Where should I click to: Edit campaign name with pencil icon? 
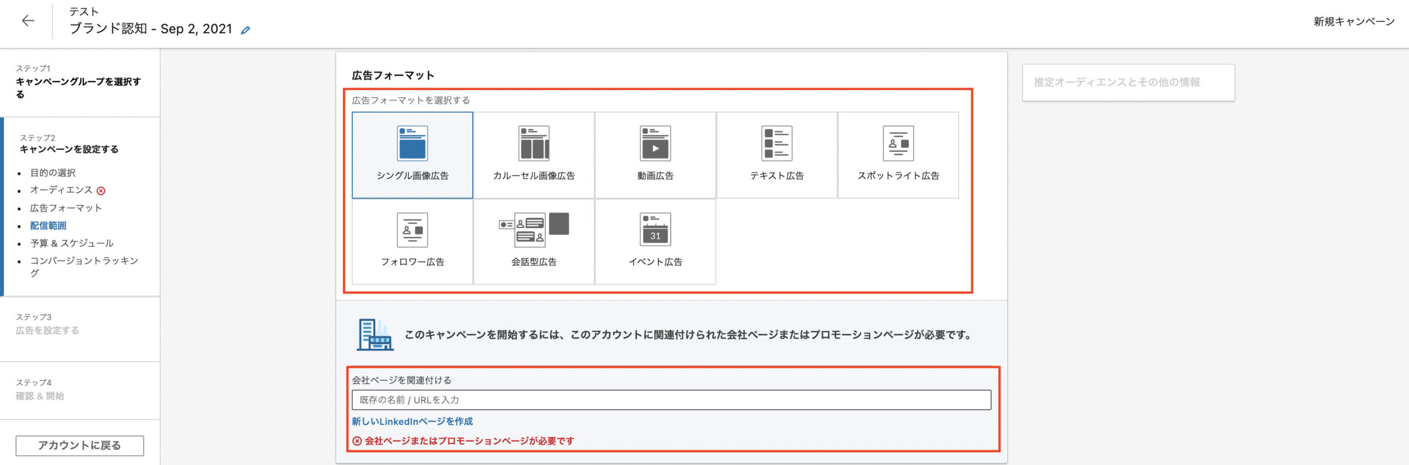pos(245,30)
